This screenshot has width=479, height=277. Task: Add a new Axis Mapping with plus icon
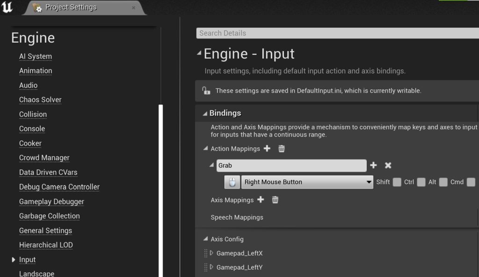[261, 200]
